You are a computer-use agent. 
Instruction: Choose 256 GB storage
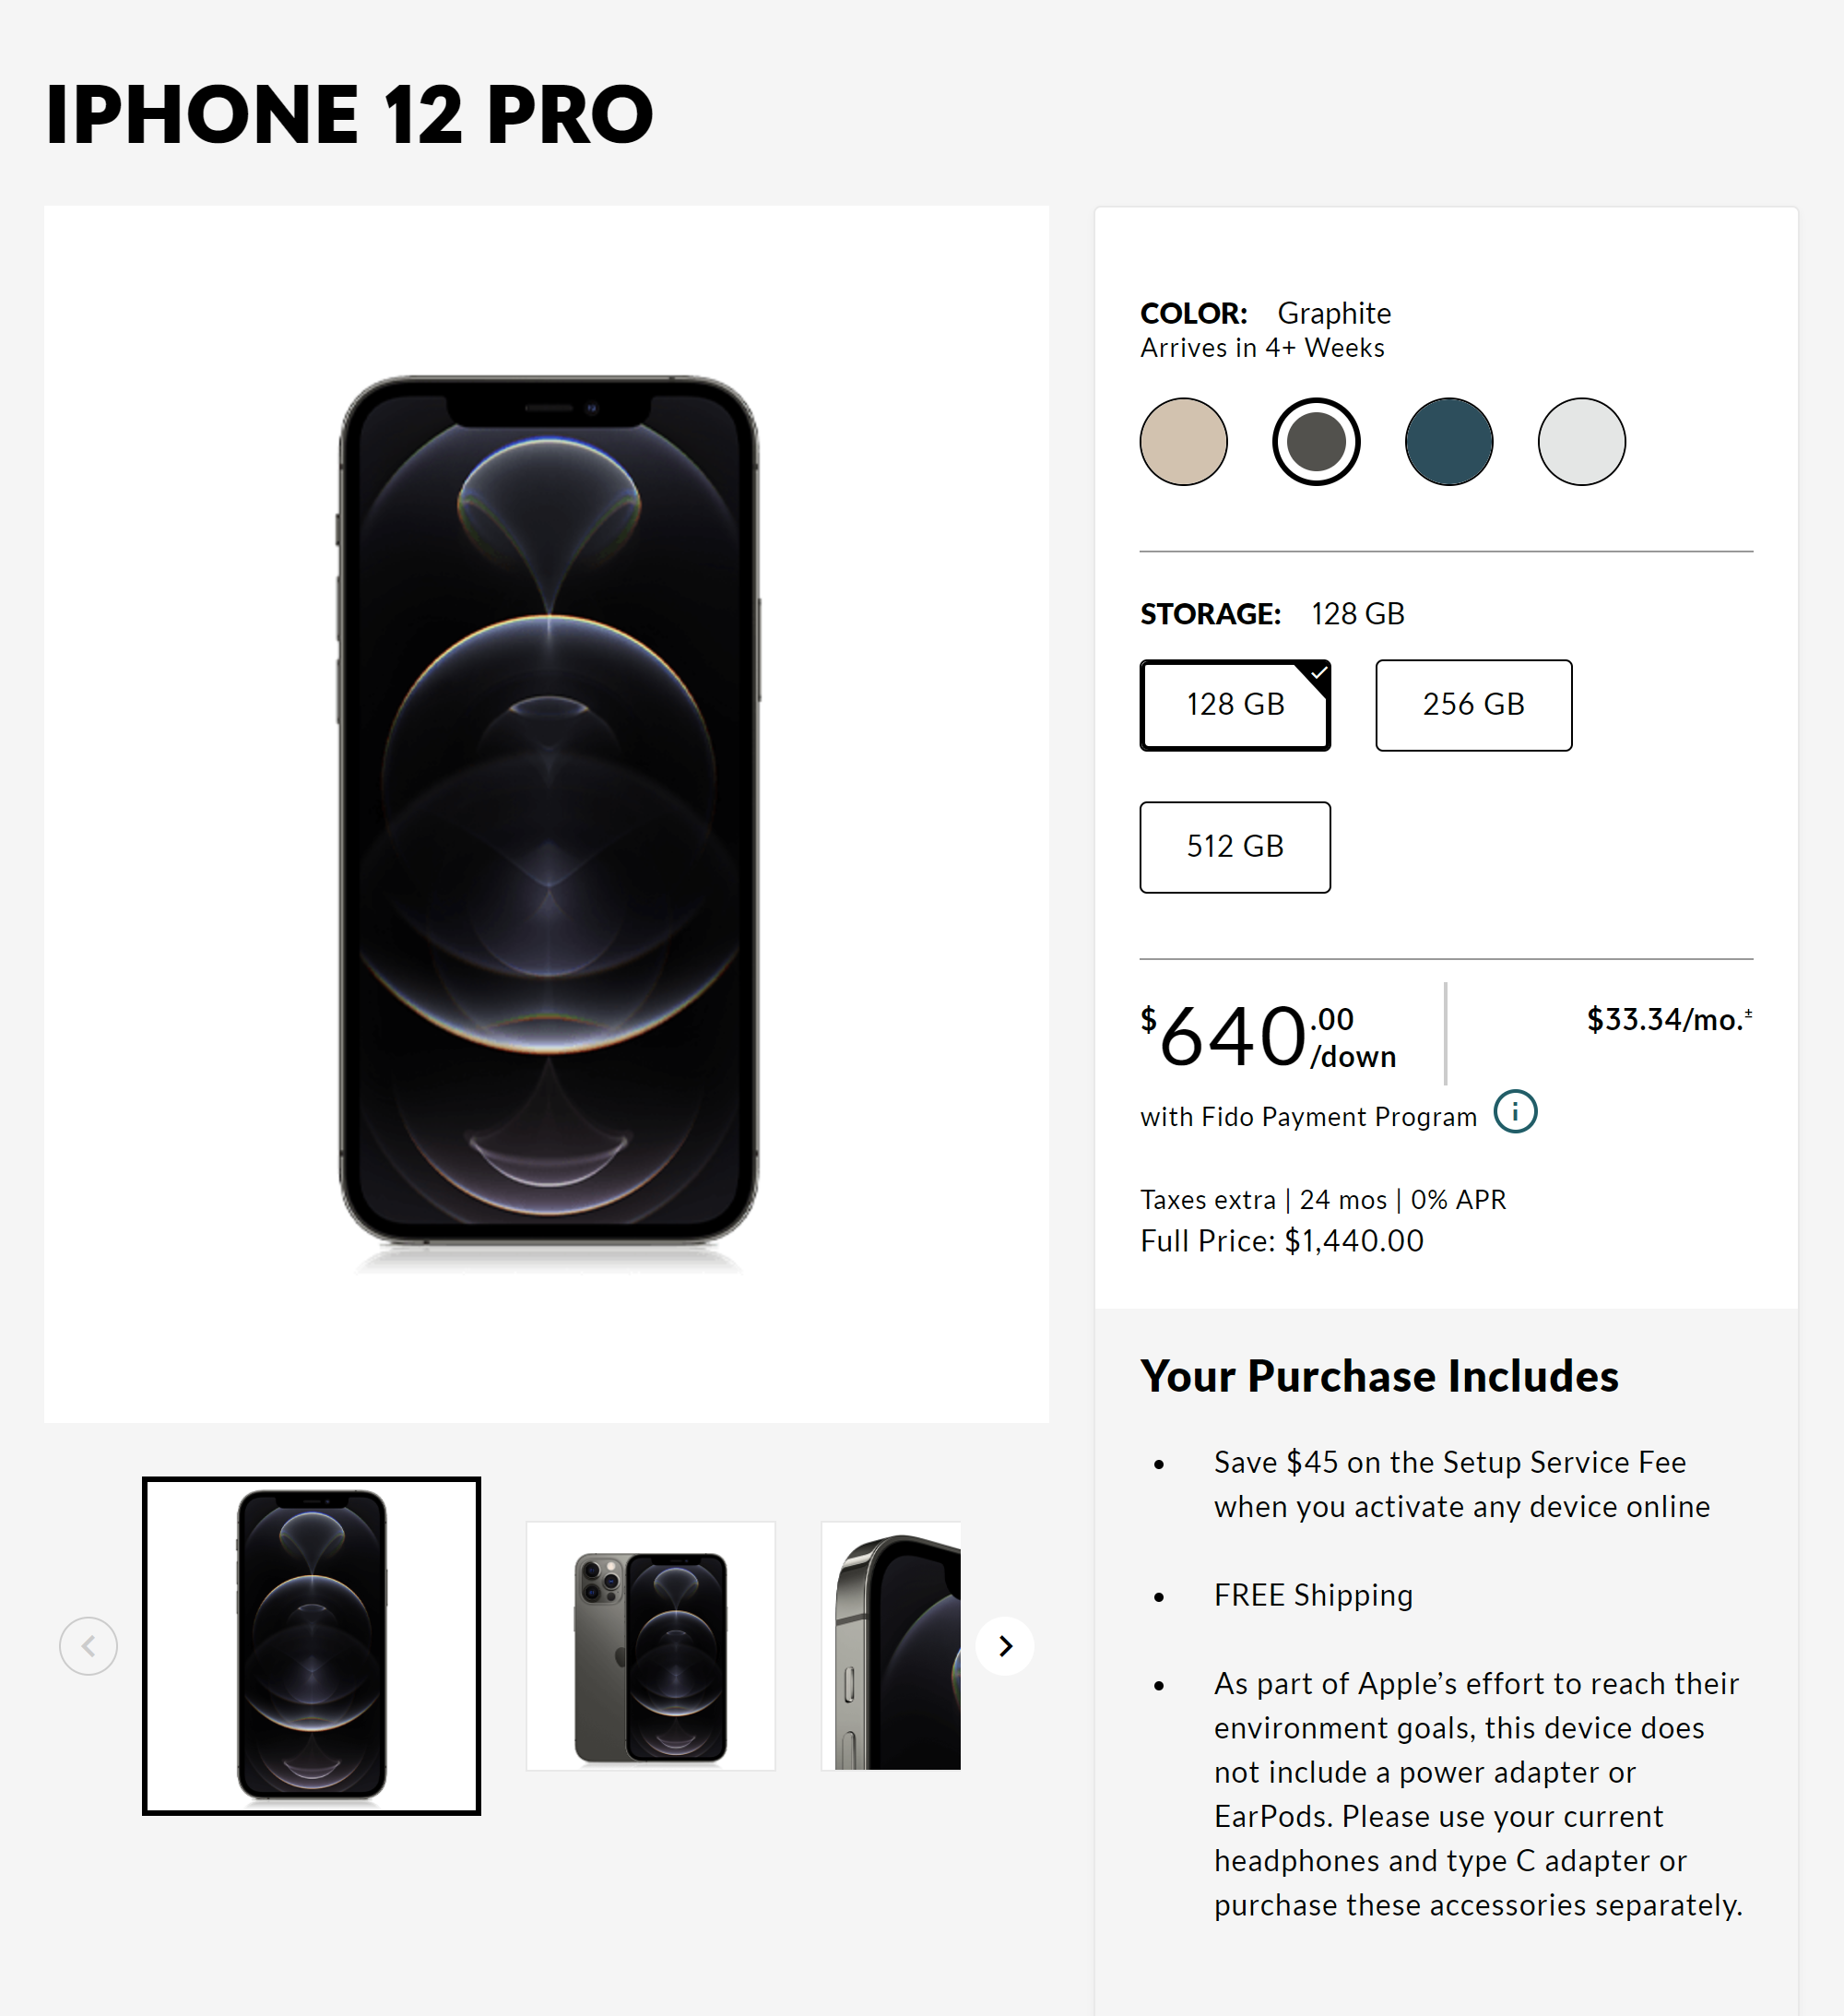pos(1474,705)
